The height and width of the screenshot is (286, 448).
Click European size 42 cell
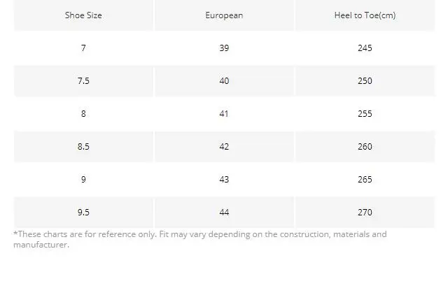[x=224, y=147]
